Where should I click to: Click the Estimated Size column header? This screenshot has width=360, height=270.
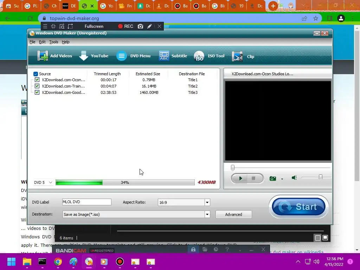pyautogui.click(x=148, y=74)
